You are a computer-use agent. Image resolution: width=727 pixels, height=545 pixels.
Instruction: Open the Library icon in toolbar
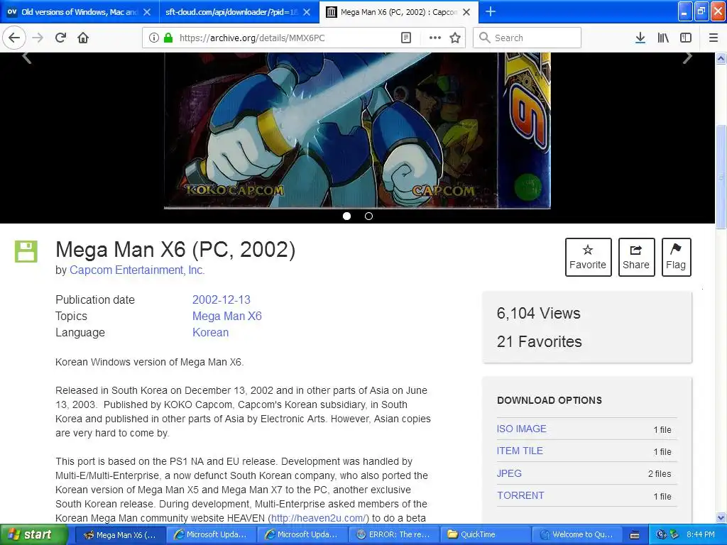coord(663,38)
